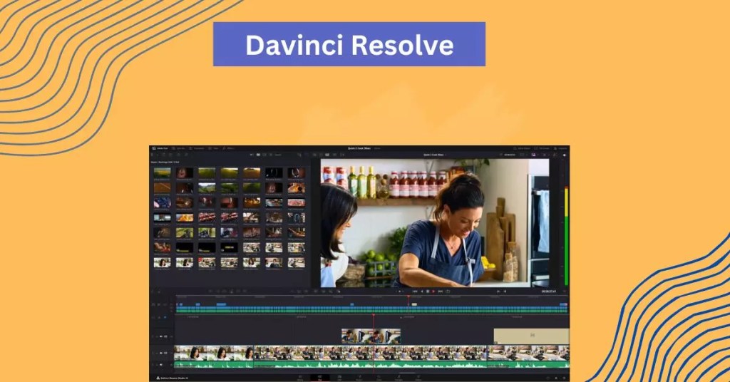Switch to the Edit page tab
The height and width of the screenshot is (382, 730).
[x=339, y=377]
